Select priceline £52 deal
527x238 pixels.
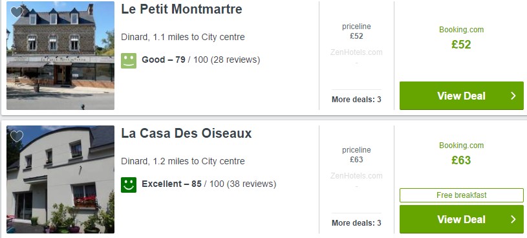[356, 31]
